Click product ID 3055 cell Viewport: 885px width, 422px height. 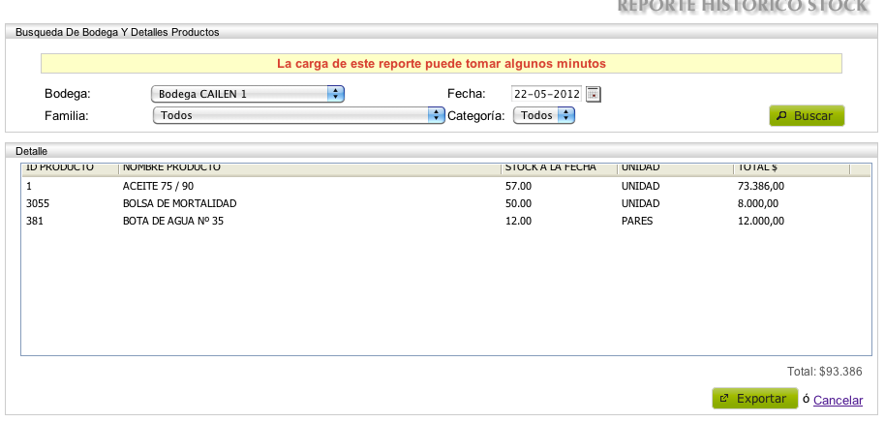click(38, 203)
